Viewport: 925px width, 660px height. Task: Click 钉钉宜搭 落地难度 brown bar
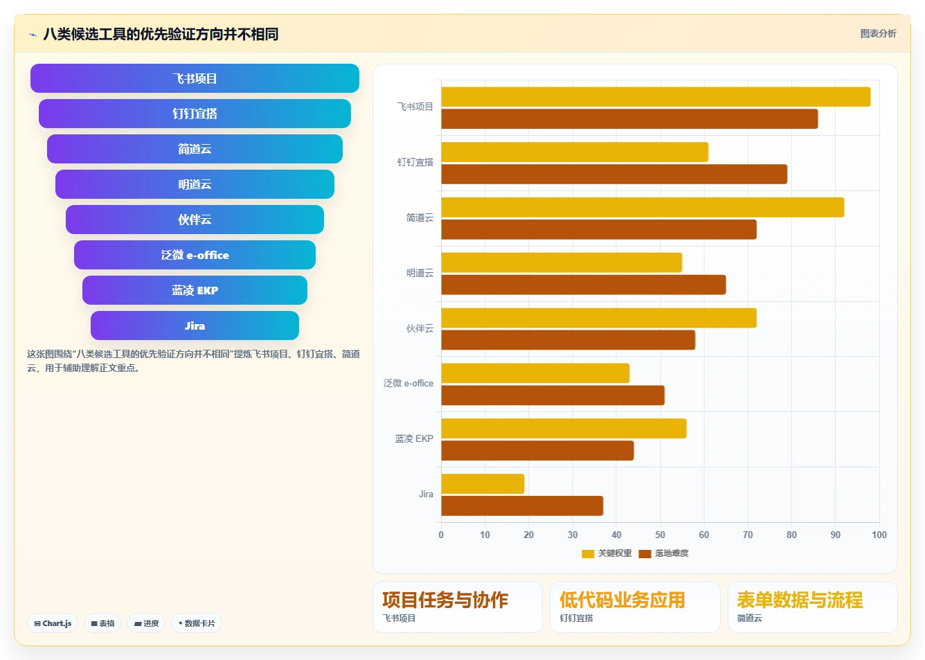click(x=614, y=175)
